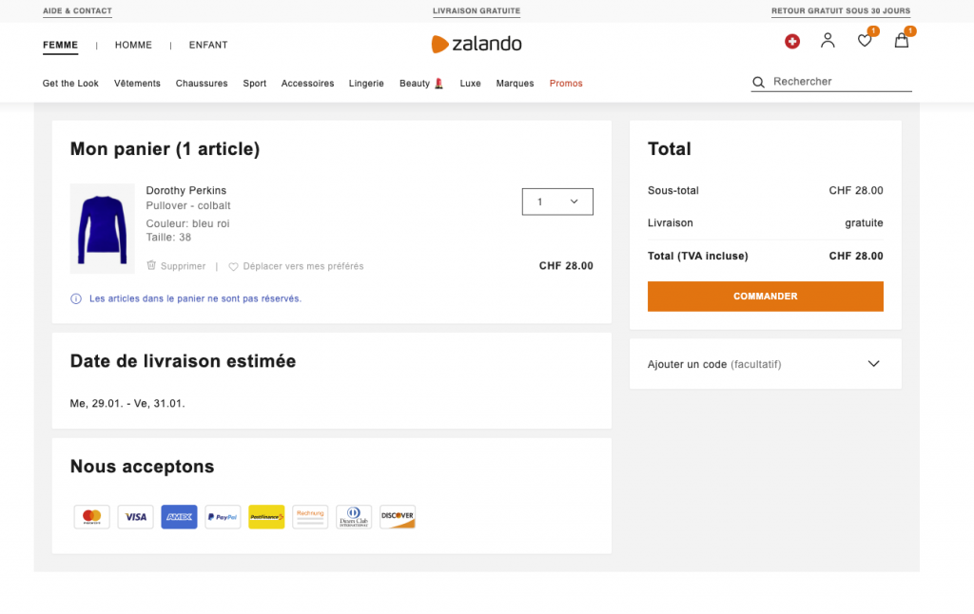The image size is (974, 614).
Task: Open the Chaussures menu
Action: pos(202,84)
